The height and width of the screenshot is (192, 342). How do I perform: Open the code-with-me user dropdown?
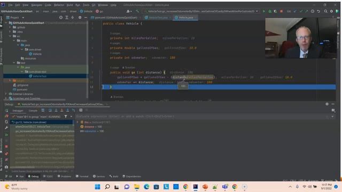tap(129, 11)
